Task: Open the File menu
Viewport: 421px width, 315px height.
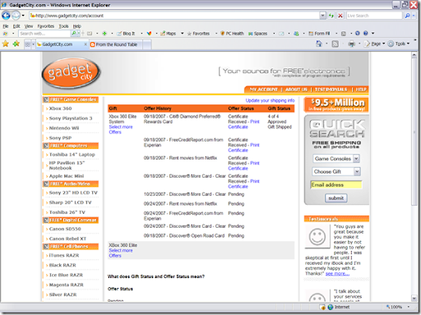Action: (x=6, y=26)
